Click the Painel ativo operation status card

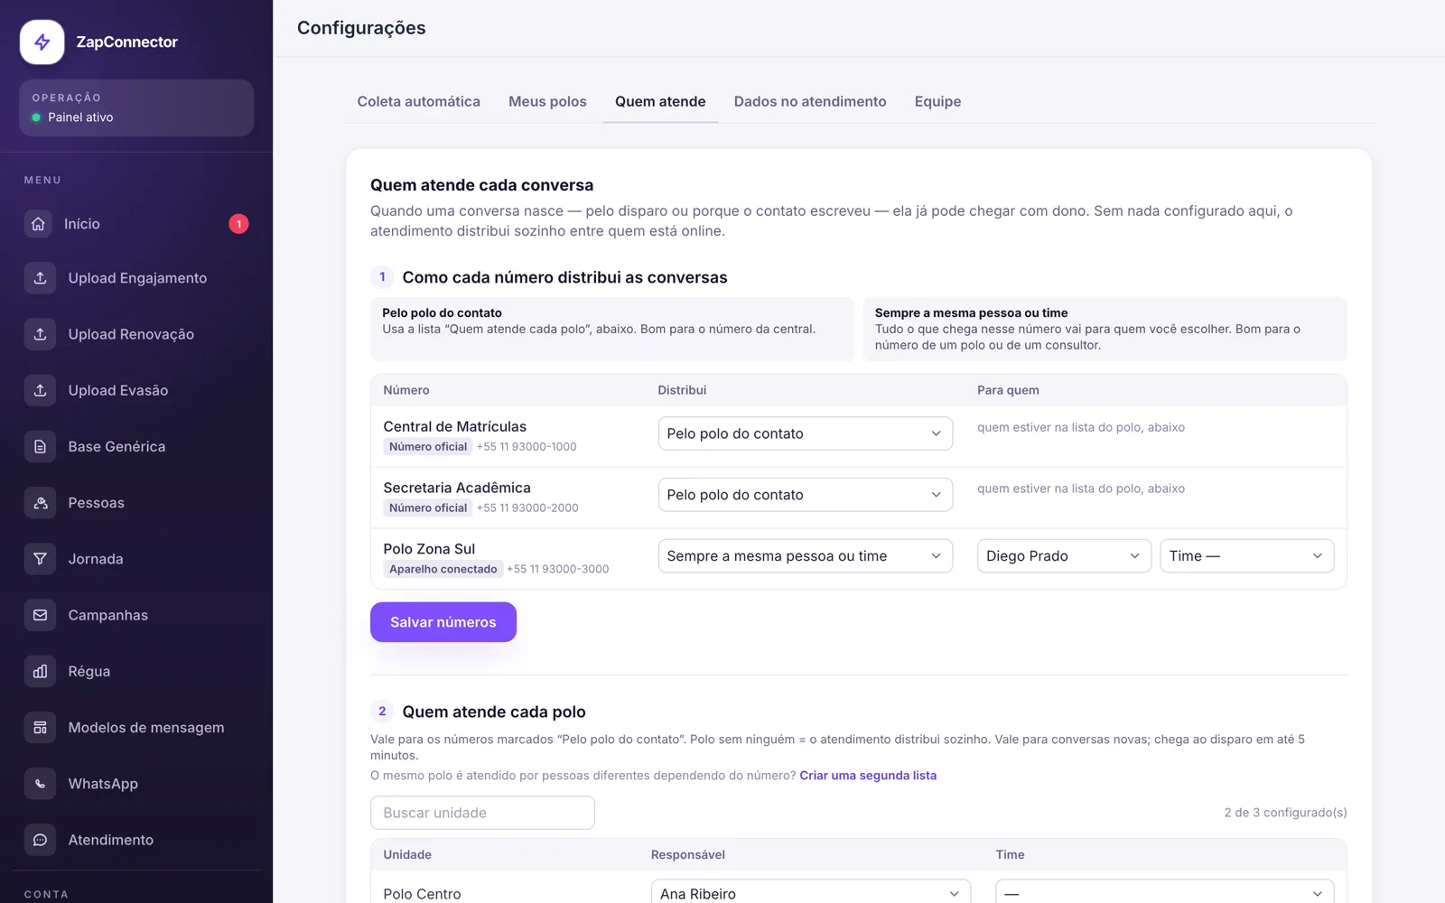pyautogui.click(x=136, y=107)
